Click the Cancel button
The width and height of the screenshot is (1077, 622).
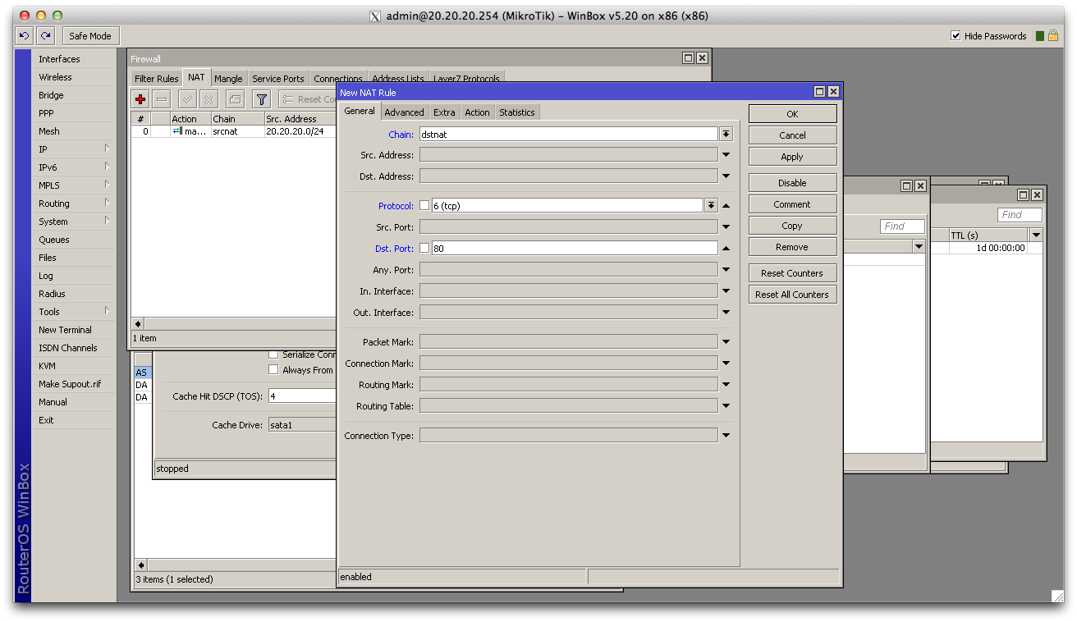(792, 135)
